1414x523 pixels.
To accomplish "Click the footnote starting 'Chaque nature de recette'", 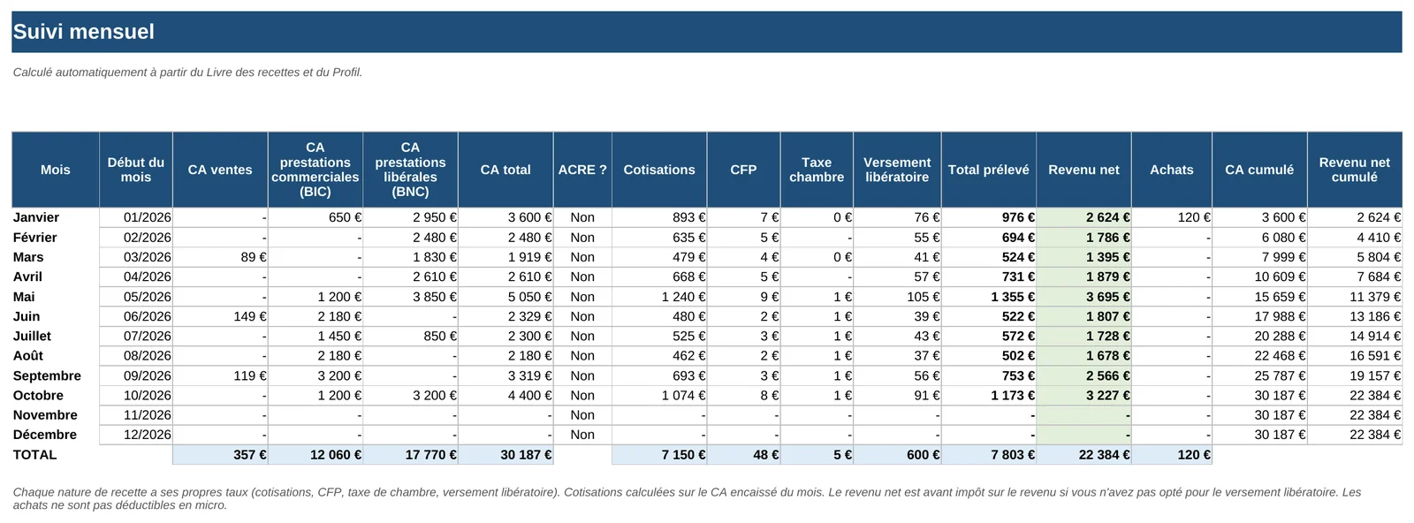I will [687, 498].
